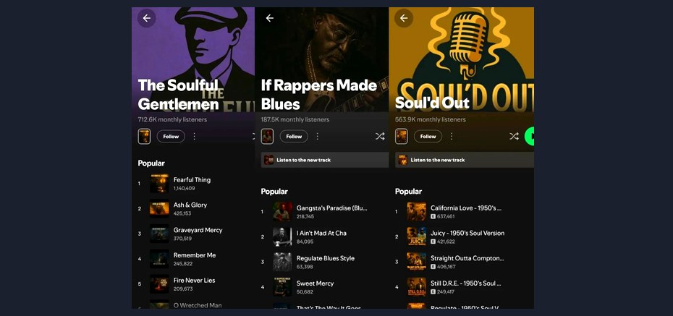673x316 pixels.
Task: Click Regulate Blues Style cover art
Action: click(x=282, y=262)
